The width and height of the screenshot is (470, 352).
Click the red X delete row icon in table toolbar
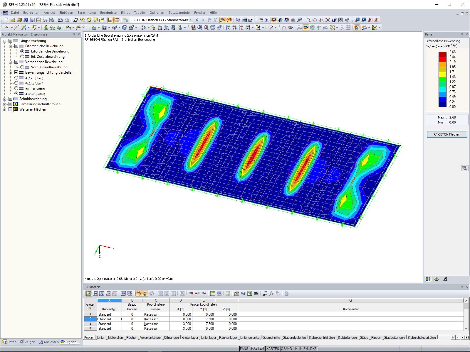[x=191, y=293]
